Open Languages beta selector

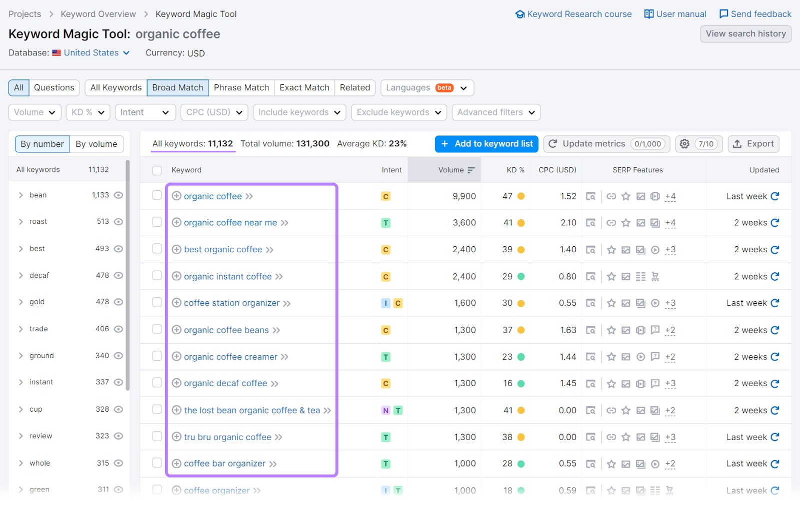pos(427,88)
